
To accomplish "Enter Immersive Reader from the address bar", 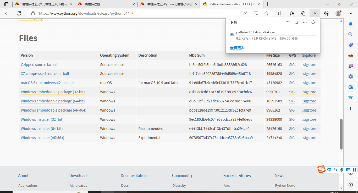I will pyautogui.click(x=256, y=13).
